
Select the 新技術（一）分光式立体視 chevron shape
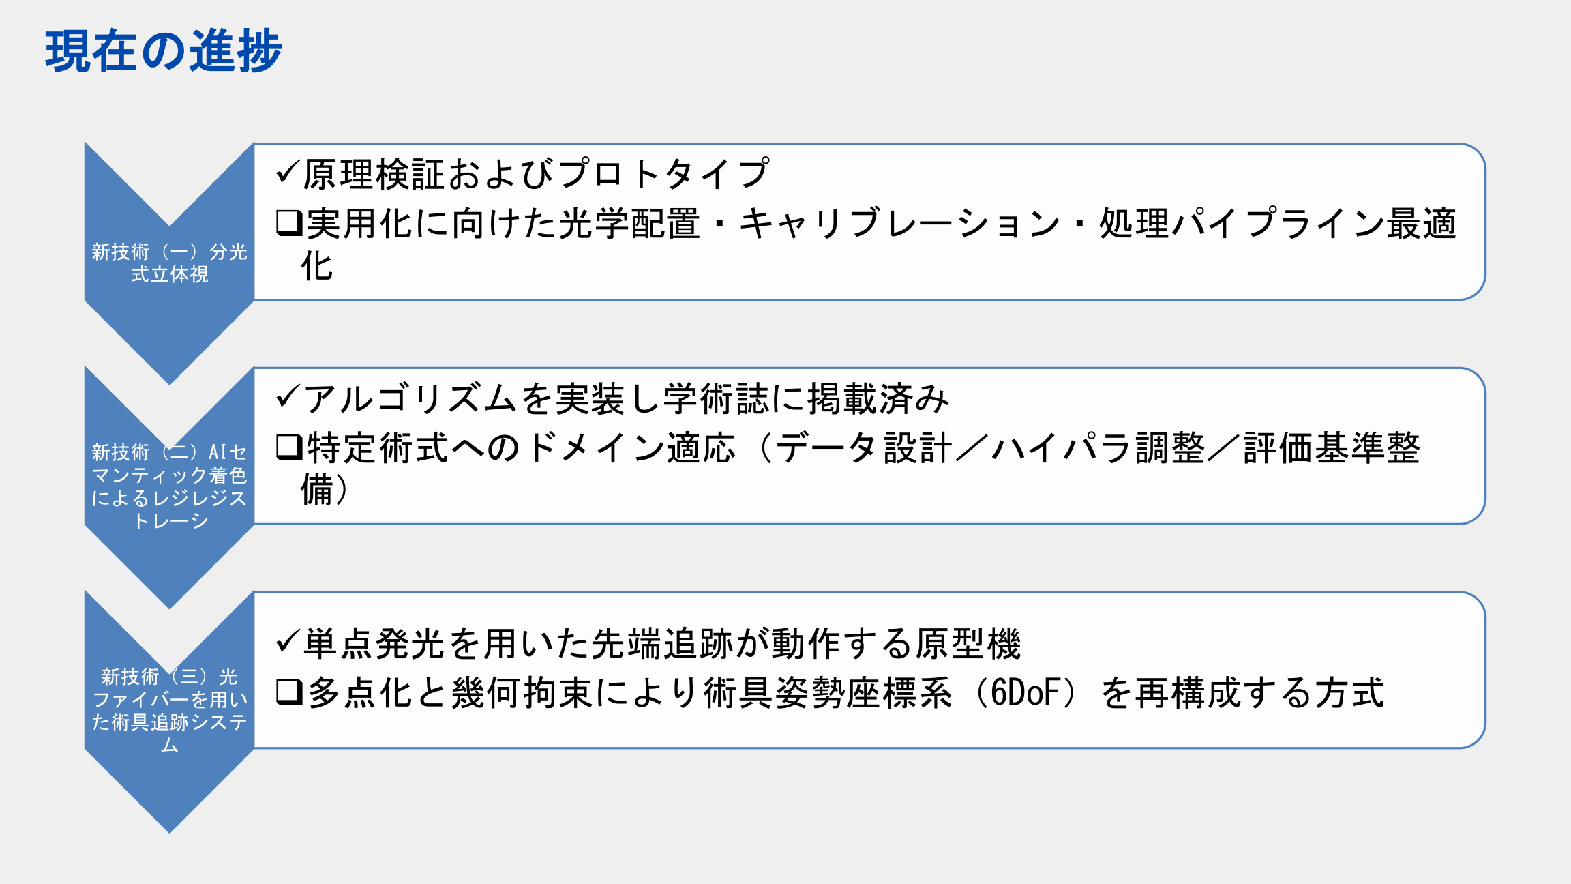(x=169, y=263)
